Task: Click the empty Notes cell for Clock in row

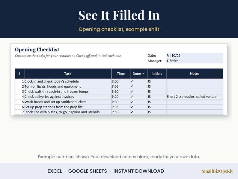Action: click(195, 81)
